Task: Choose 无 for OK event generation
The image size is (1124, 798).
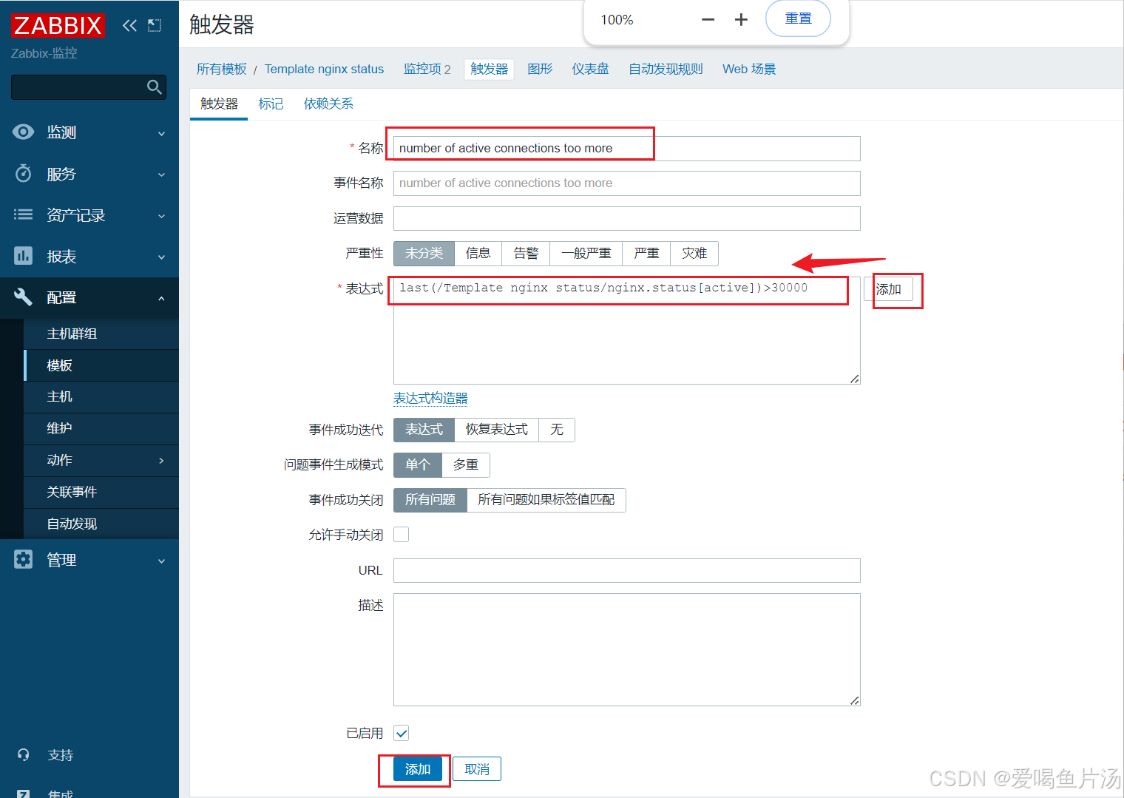Action: pos(557,430)
